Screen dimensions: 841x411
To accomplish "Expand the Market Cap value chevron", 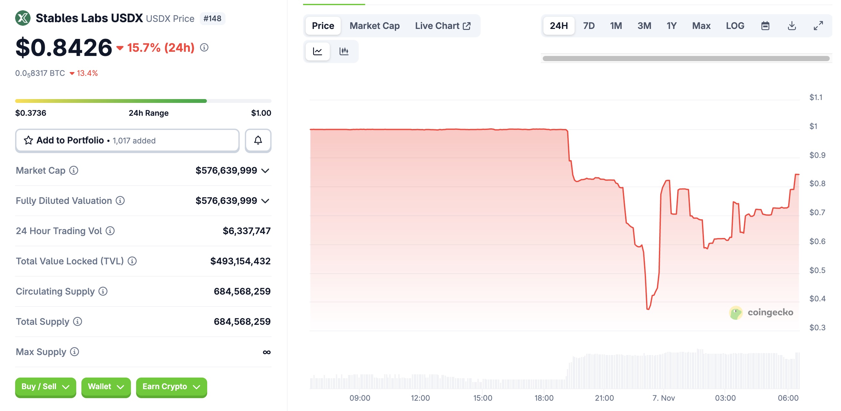I will click(x=265, y=171).
